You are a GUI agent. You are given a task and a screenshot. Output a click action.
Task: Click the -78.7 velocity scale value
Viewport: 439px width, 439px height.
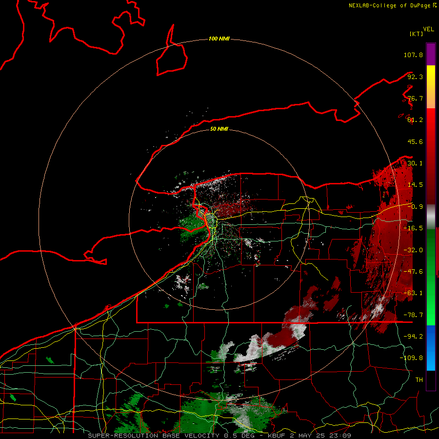point(413,315)
